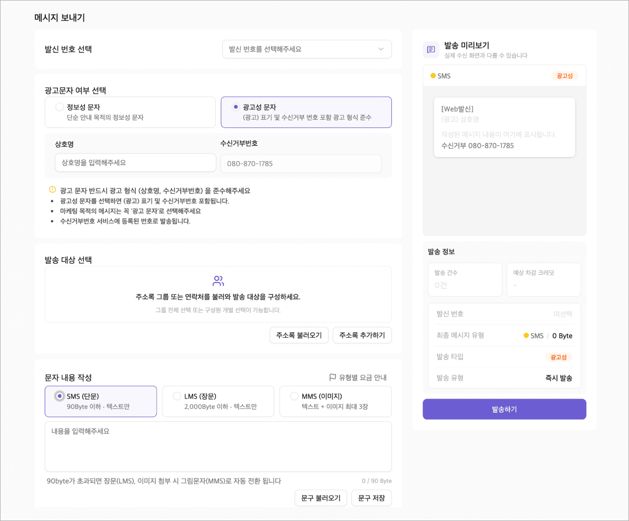The height and width of the screenshot is (521, 629).
Task: Click the purple 발송하기 button
Action: pyautogui.click(x=504, y=409)
